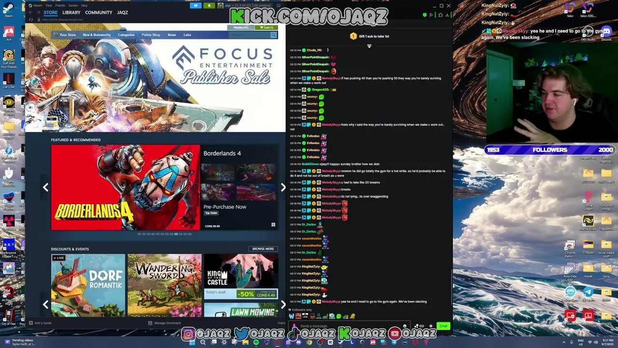Open Chrome from the taskbar
The width and height of the screenshot is (618, 348).
click(309, 343)
